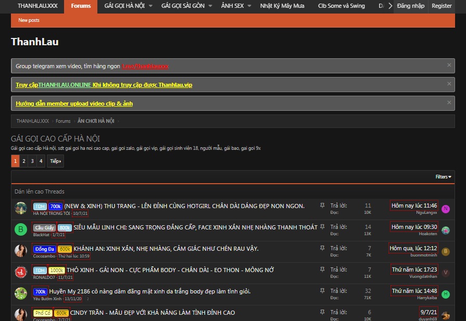
Task: Open last post Hôm nay lúc 11:46
Action: click(x=414, y=206)
